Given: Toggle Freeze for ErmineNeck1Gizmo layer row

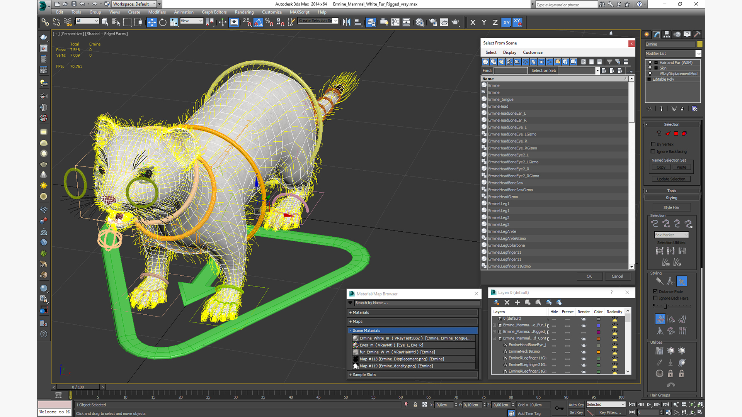Looking at the screenshot, I should click(x=567, y=352).
